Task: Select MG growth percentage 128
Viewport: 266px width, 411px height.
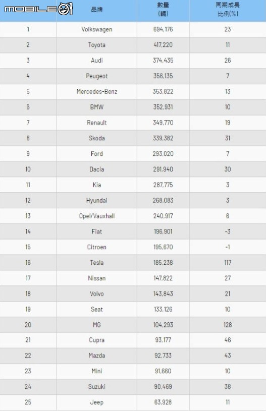Action: (228, 325)
